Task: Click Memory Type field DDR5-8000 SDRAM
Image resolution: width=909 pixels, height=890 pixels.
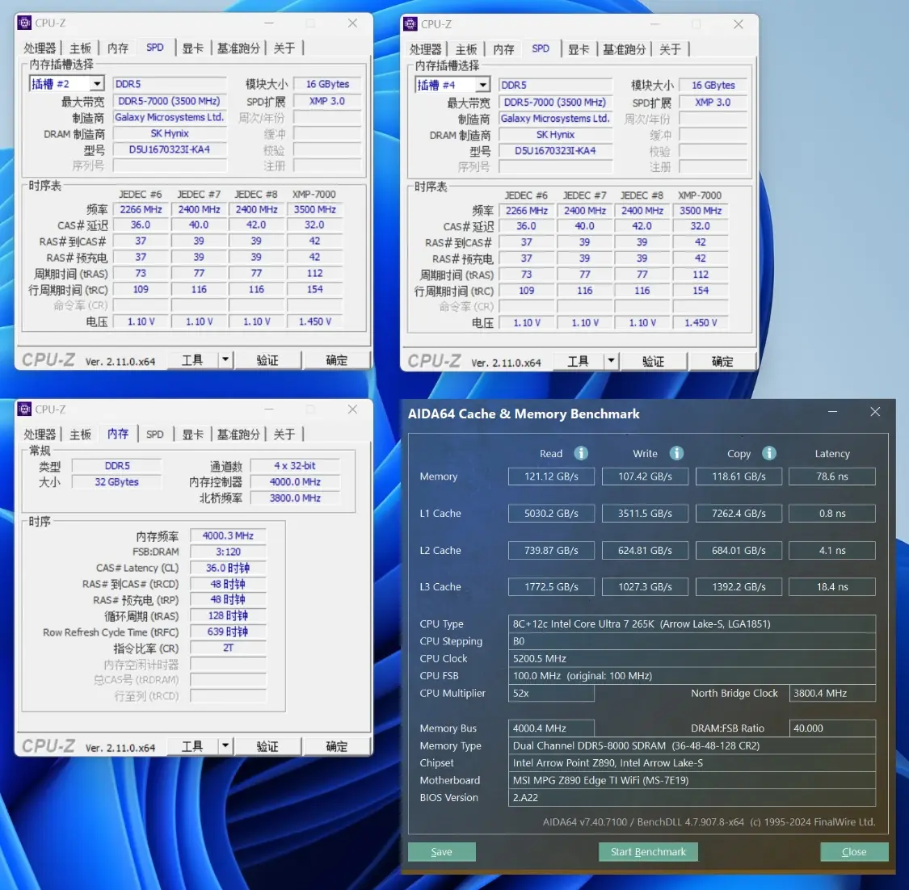Action: pyautogui.click(x=692, y=745)
